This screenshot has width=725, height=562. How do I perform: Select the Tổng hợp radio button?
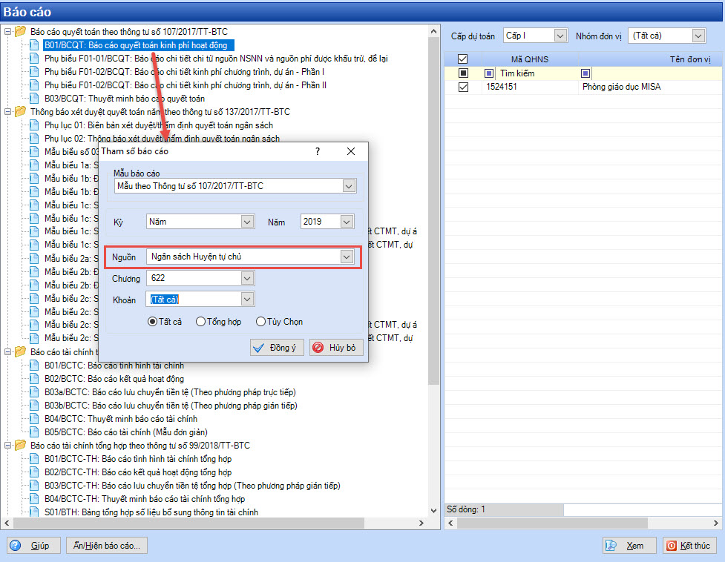coord(200,322)
